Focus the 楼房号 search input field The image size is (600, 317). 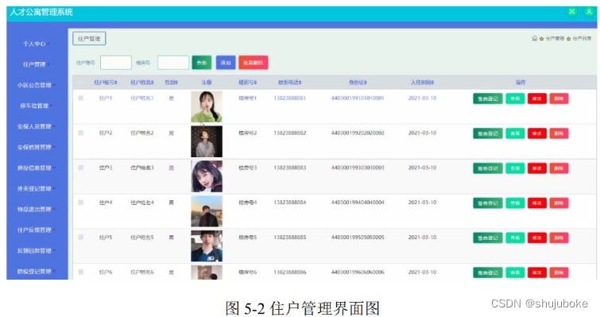173,63
